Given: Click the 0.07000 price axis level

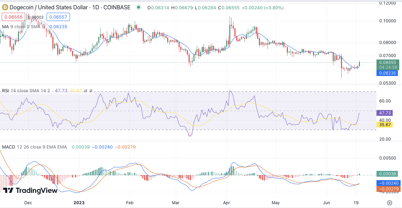Looking at the screenshot, I should (x=388, y=55).
